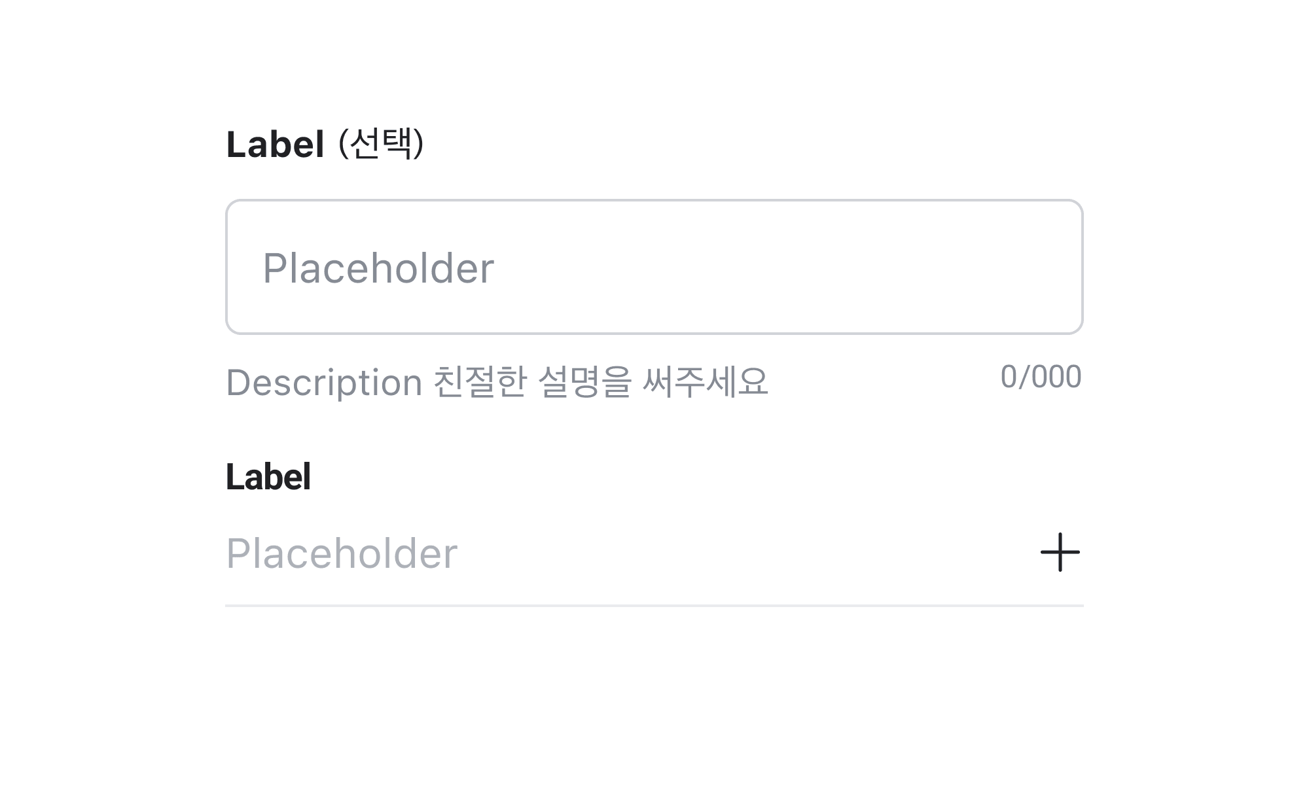
Task: Click the Korean word 써주세요 in the description
Action: click(705, 382)
